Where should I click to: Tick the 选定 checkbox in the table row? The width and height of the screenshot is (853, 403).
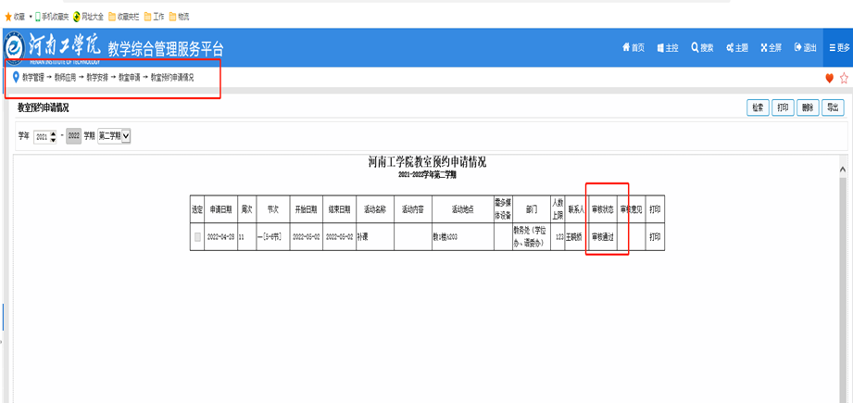196,237
